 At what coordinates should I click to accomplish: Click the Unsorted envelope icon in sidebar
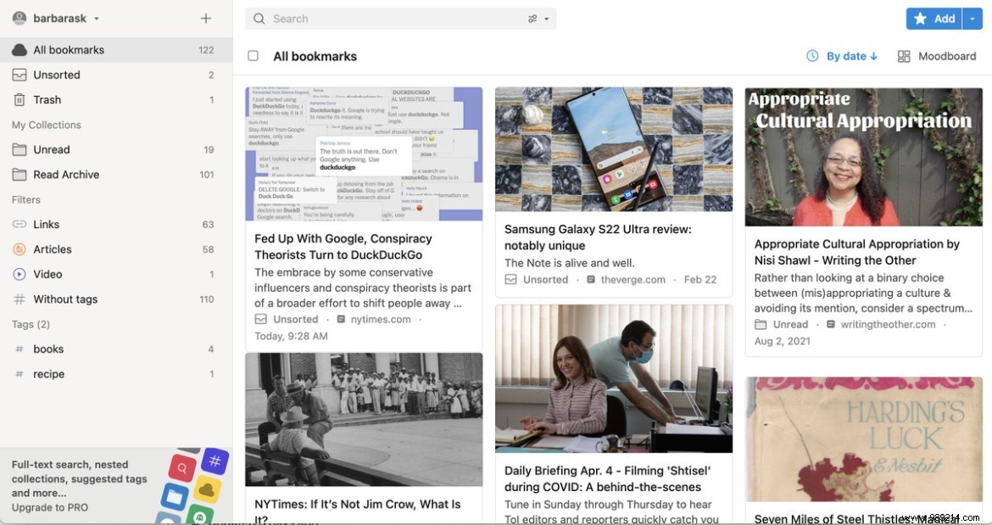20,75
